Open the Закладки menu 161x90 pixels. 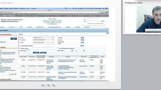[22, 8]
